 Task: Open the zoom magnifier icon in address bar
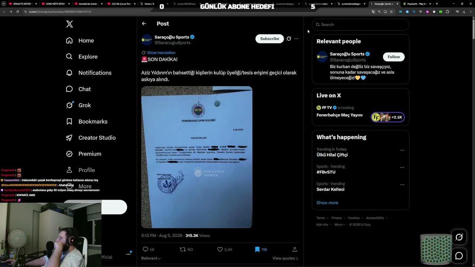(379, 11)
